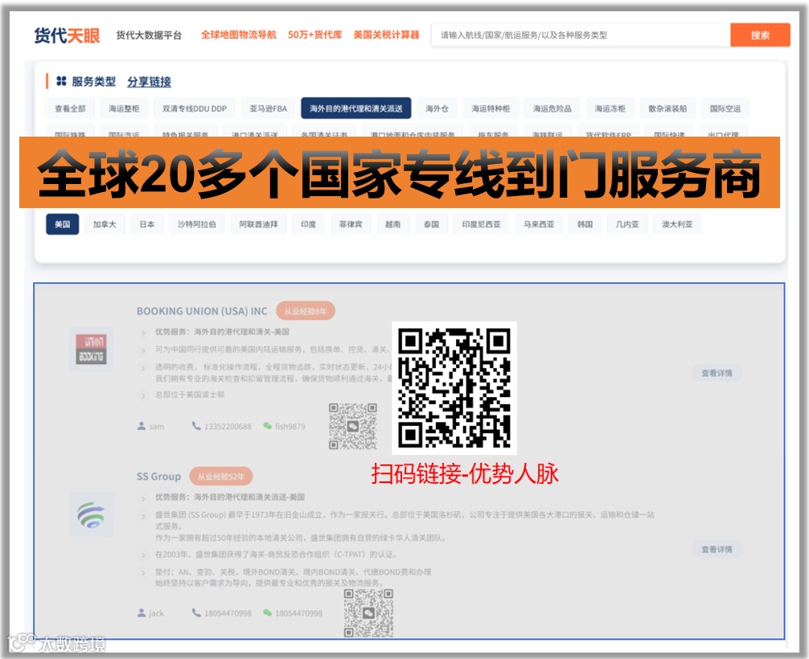Open BOOKING UNION (USA) INC company title
The width and height of the screenshot is (809, 659).
(x=202, y=311)
